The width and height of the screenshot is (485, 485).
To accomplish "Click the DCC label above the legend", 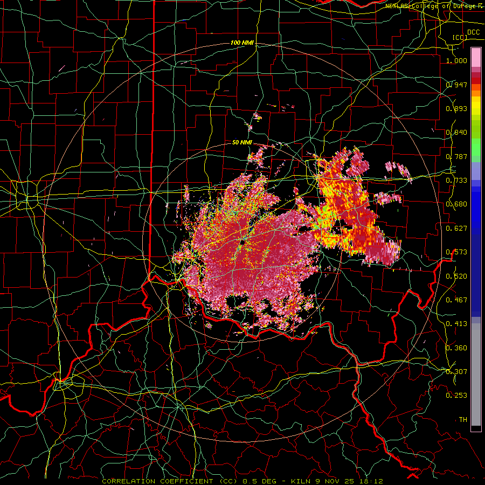I will pos(473,32).
